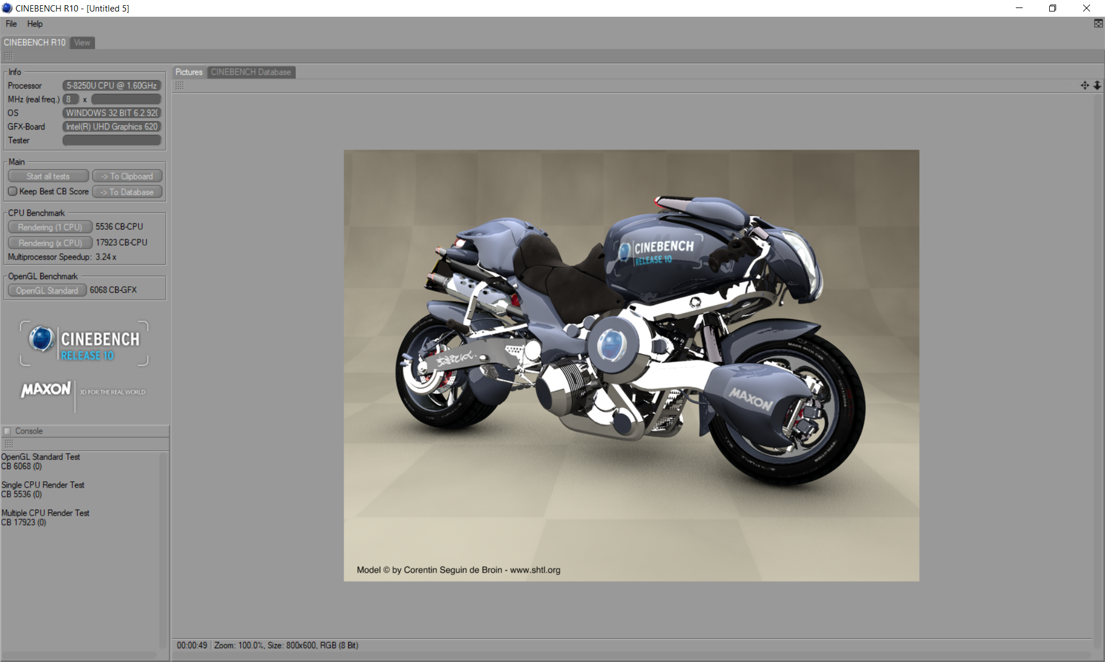Toggle the Console checkbox
This screenshot has width=1105, height=662.
click(x=7, y=431)
